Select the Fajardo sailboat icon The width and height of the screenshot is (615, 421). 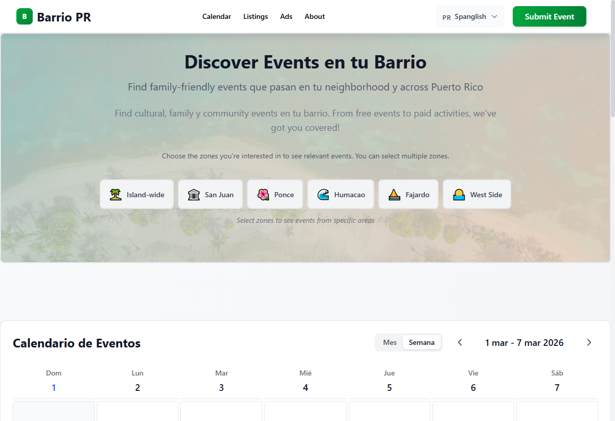(x=394, y=195)
